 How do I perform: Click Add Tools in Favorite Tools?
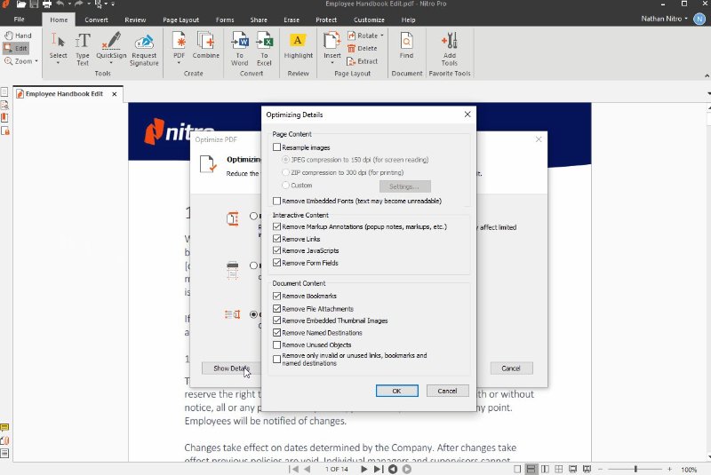(x=450, y=49)
